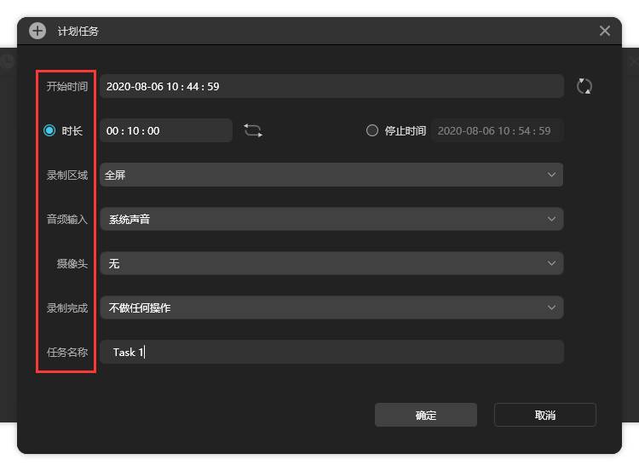
Task: Click the refresh icon next to start time
Action: pos(584,86)
